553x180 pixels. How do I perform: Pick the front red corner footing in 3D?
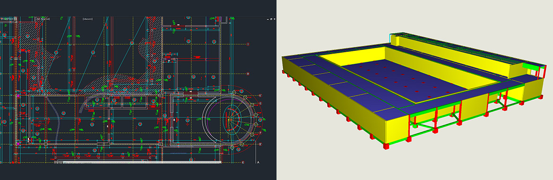click(386, 146)
